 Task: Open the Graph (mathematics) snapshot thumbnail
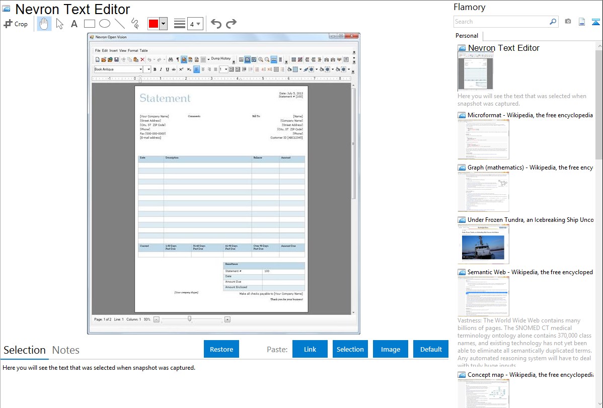tap(483, 192)
